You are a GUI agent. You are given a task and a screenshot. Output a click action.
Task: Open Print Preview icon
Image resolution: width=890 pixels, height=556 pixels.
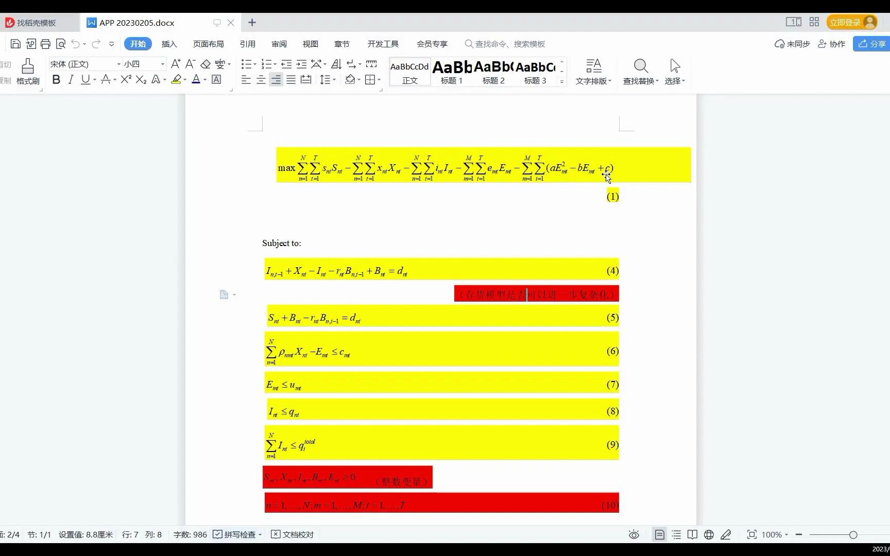pyautogui.click(x=61, y=44)
